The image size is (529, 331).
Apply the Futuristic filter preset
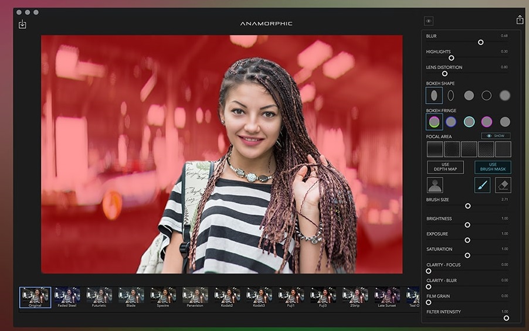[x=99, y=297]
